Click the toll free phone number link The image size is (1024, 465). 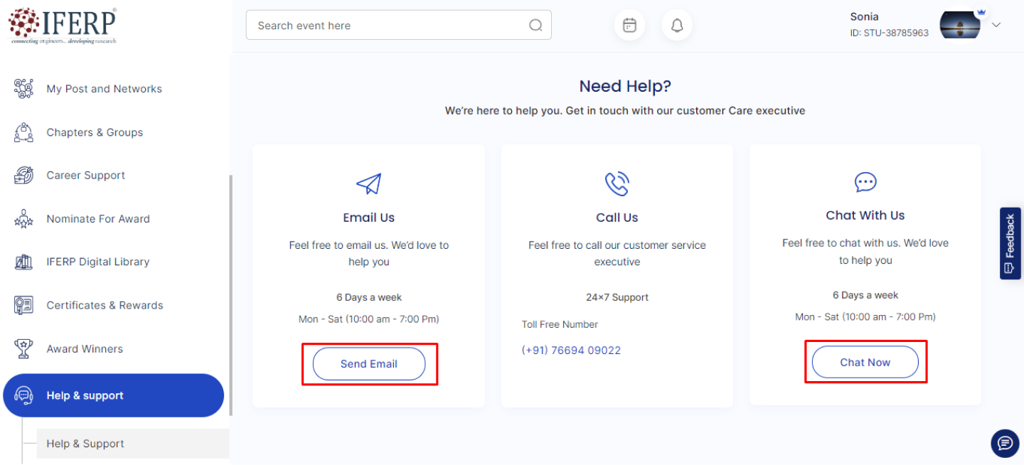tap(571, 351)
